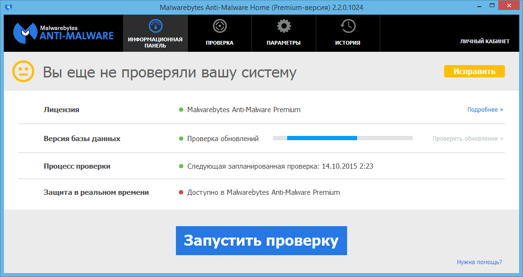The image size is (523, 277).
Task: Click the dashboard gauge icon
Action: [155, 26]
